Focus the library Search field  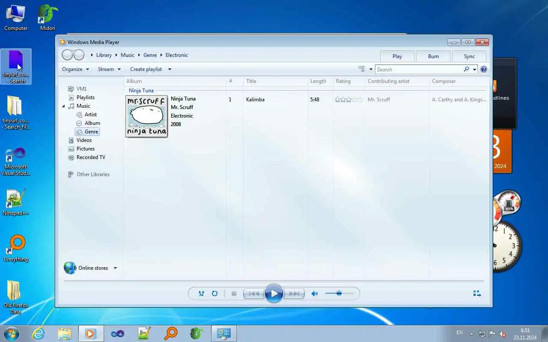420,69
